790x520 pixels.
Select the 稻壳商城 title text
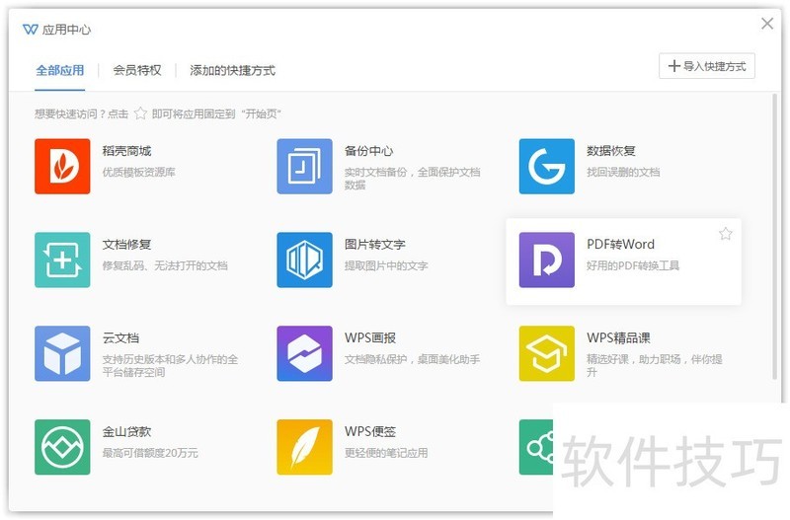(126, 151)
